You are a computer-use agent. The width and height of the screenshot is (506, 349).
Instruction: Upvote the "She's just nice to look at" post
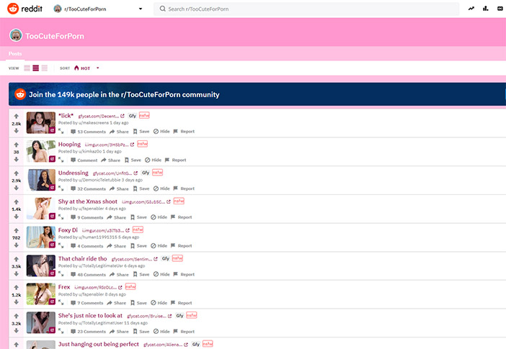pos(16,316)
